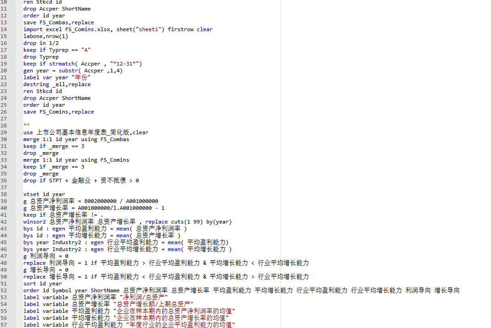Click the 'labone,nrow(1)' line
Viewport: 491px width, 328px height.
[x=45, y=36]
